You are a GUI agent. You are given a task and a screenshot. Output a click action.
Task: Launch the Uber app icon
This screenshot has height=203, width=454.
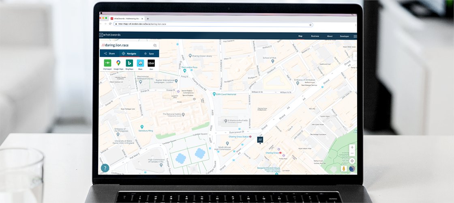pos(151,63)
